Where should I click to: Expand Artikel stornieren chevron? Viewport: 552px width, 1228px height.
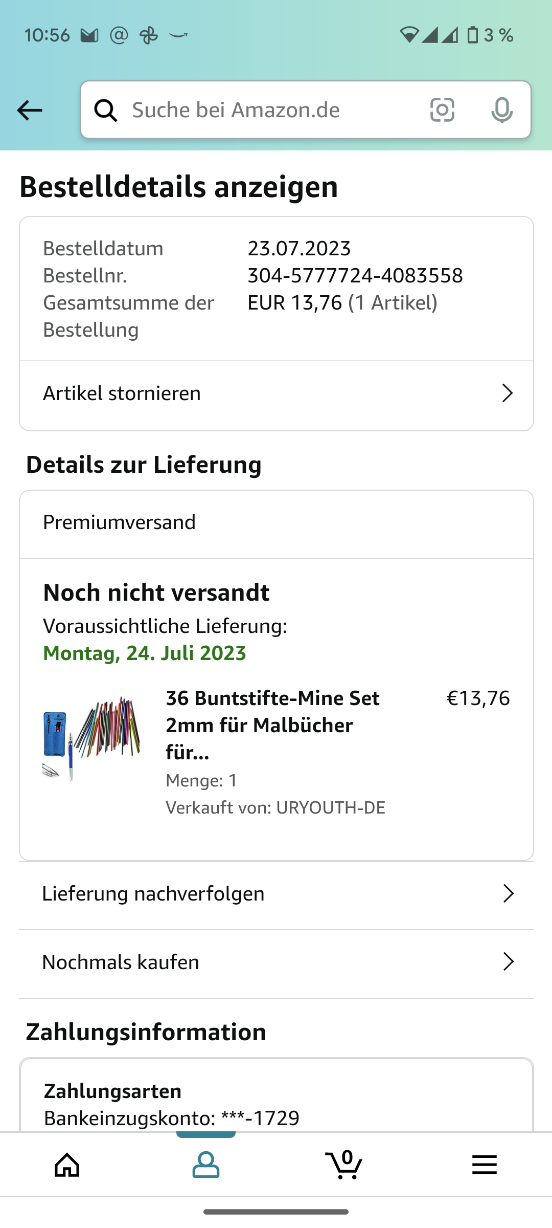(x=507, y=393)
